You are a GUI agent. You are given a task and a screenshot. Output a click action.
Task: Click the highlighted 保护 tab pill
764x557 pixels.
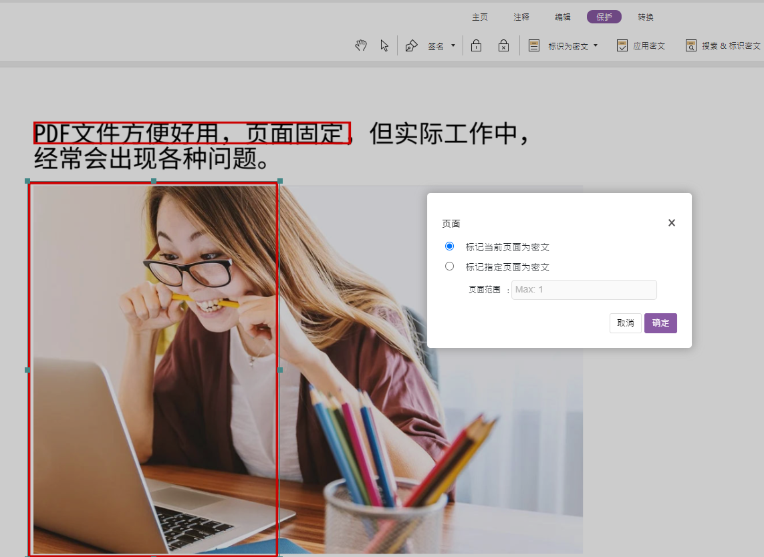click(604, 17)
